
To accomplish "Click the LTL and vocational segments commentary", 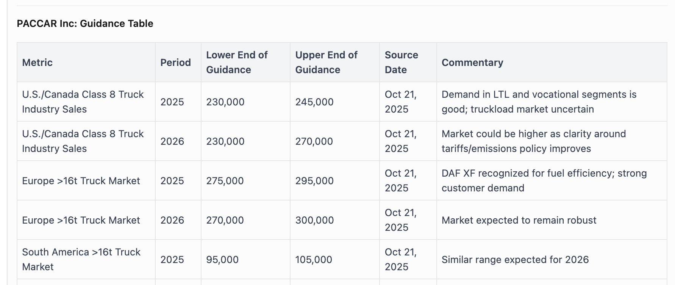I will pyautogui.click(x=539, y=102).
